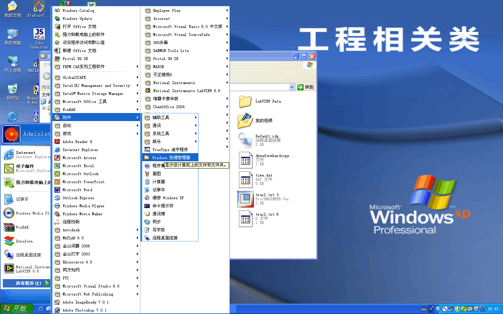The image size is (503, 314).
Task: Launch Microsoft Excel
Action: (x=96, y=166)
